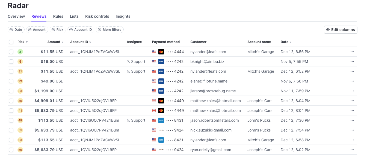Switch to the Rules tab
Screen dimensions: 367x162
(x=58, y=16)
